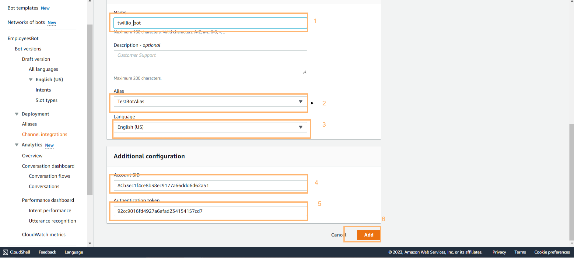Click sidebar scroll down arrow
Viewport: 574px width, 258px height.
(90, 243)
